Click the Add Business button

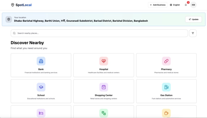coord(157,5)
